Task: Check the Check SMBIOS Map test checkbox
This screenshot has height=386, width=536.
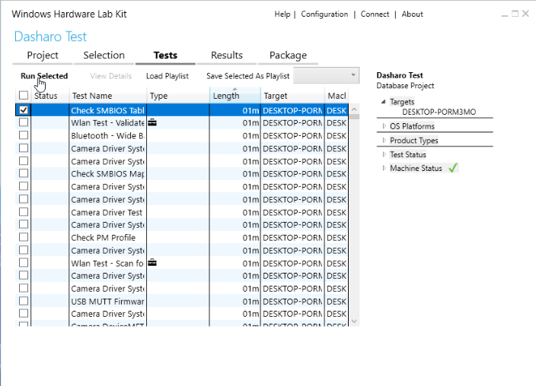Action: 24,174
